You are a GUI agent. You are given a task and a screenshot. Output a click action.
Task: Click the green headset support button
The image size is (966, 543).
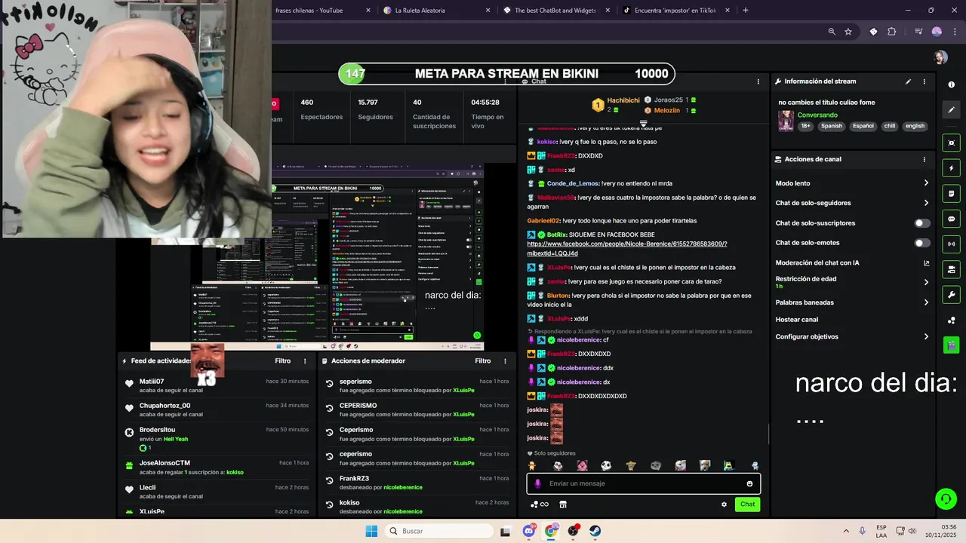[946, 499]
